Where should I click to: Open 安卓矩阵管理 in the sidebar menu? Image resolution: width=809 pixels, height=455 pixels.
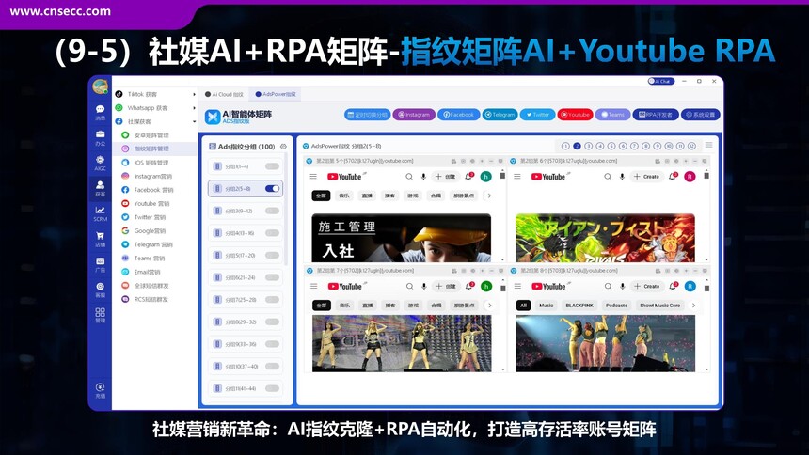[x=151, y=135]
